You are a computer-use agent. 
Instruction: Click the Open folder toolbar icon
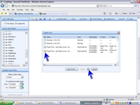click(x=36, y=19)
